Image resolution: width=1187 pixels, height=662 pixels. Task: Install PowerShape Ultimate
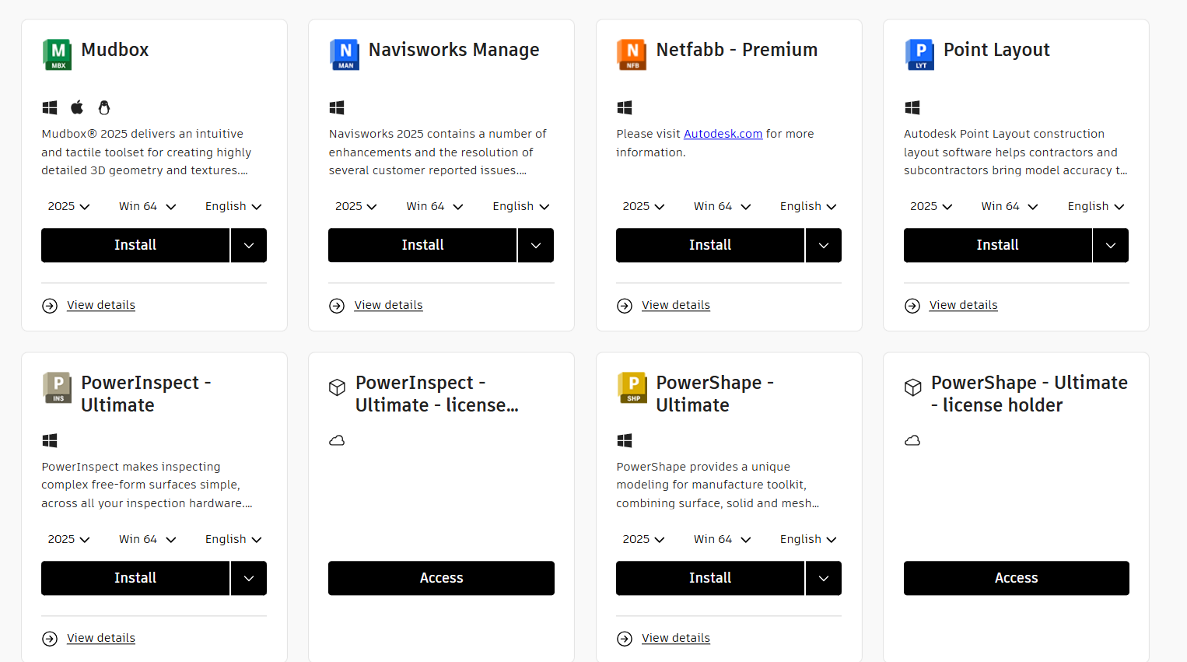tap(710, 578)
